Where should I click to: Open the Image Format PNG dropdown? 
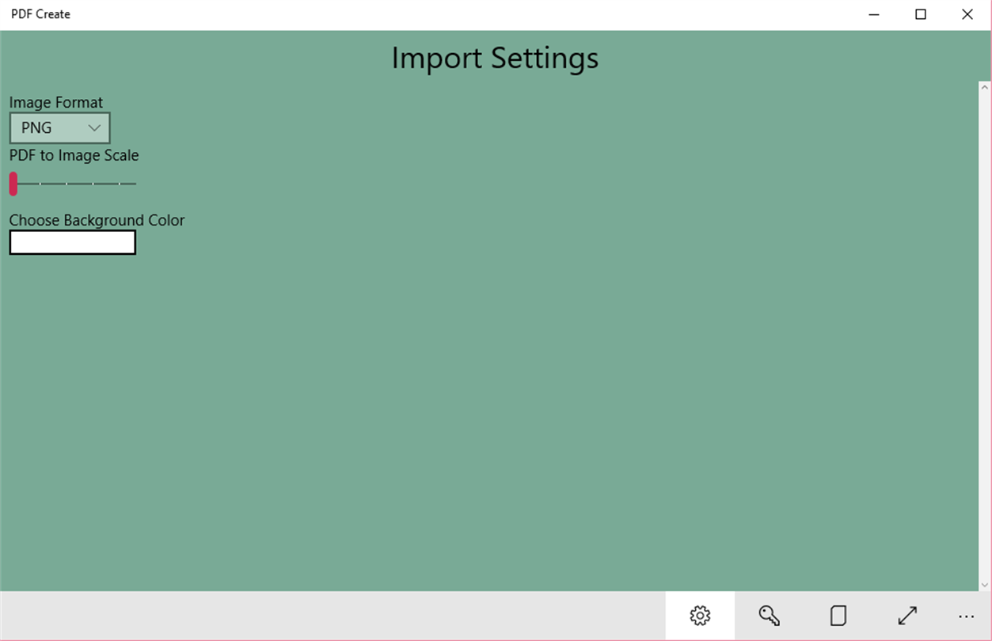(x=59, y=128)
